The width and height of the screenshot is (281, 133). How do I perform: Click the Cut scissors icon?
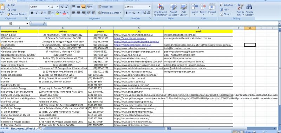(8, 5)
